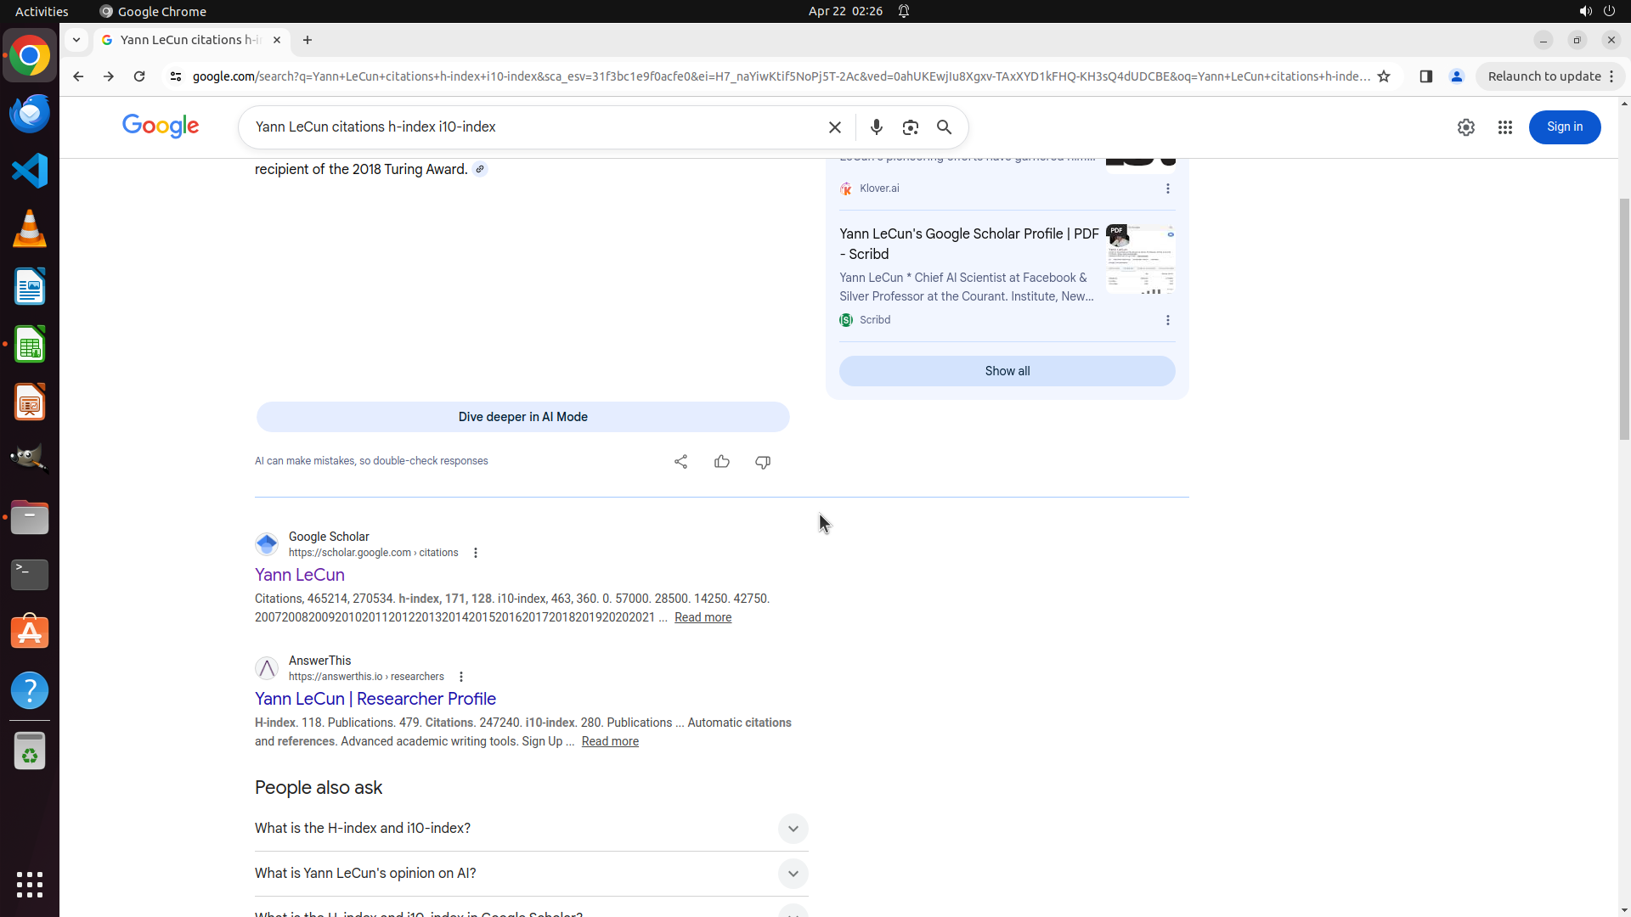Toggle the Chrome side panel

1425,76
